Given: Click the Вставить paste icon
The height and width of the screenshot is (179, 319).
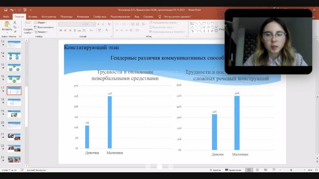Looking at the screenshot, I should pyautogui.click(x=7, y=24).
